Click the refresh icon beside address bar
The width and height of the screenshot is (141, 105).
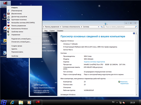[102, 27]
